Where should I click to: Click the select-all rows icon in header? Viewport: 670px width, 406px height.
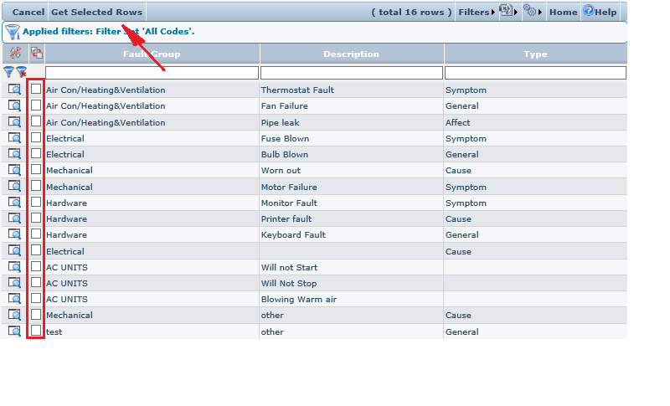click(36, 54)
